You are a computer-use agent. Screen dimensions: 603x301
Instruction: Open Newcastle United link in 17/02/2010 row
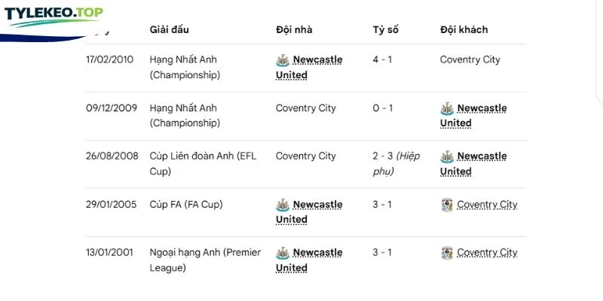pos(309,67)
